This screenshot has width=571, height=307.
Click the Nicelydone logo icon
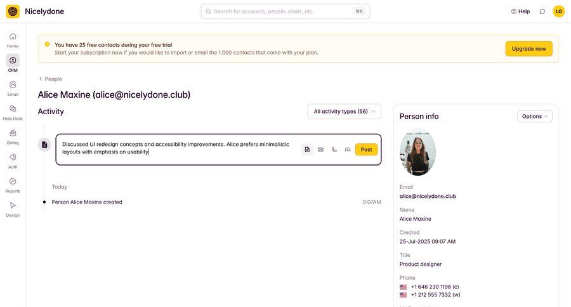pyautogui.click(x=13, y=11)
